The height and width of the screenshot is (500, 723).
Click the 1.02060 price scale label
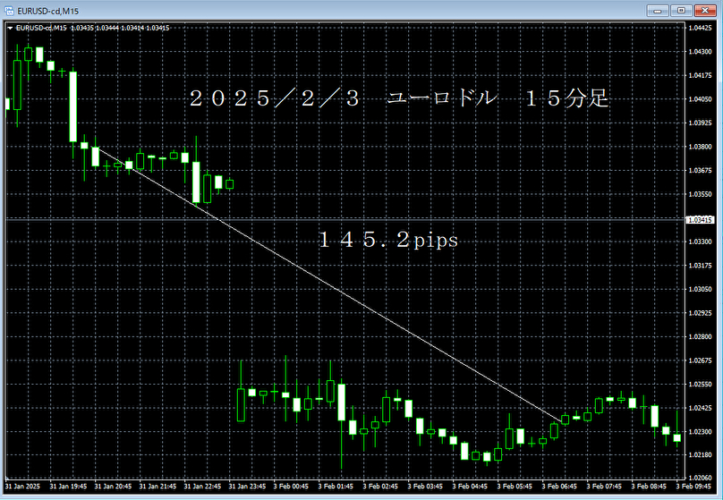click(x=702, y=479)
